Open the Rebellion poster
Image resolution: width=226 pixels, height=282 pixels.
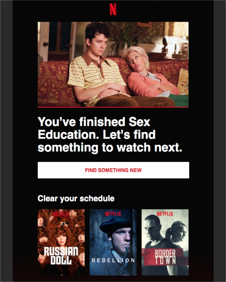[x=113, y=242]
